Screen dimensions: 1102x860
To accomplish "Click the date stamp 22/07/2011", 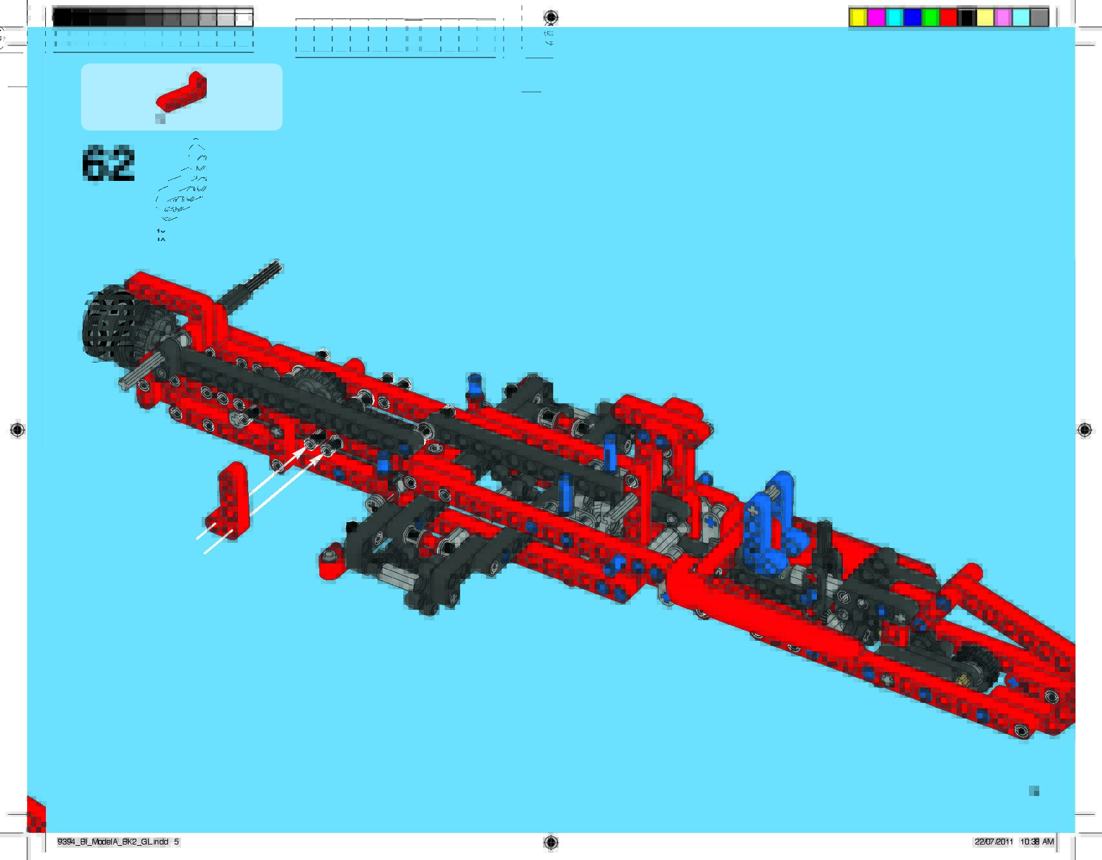I will (993, 842).
